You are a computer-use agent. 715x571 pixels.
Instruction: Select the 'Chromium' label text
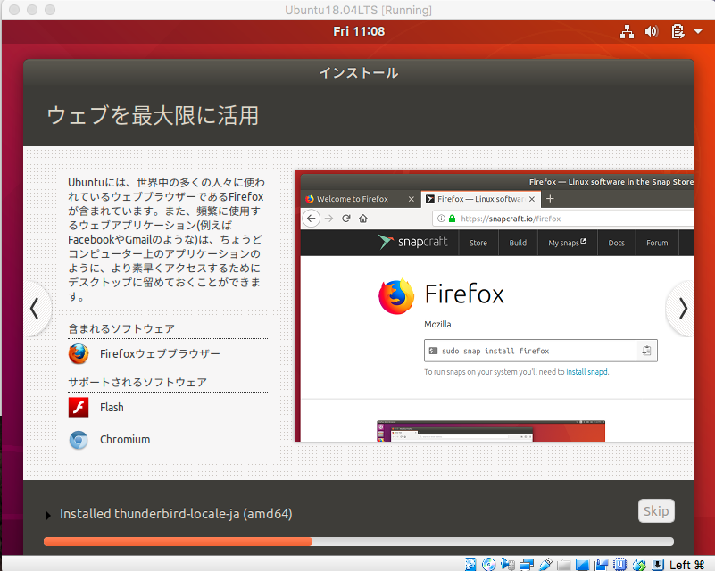[125, 440]
